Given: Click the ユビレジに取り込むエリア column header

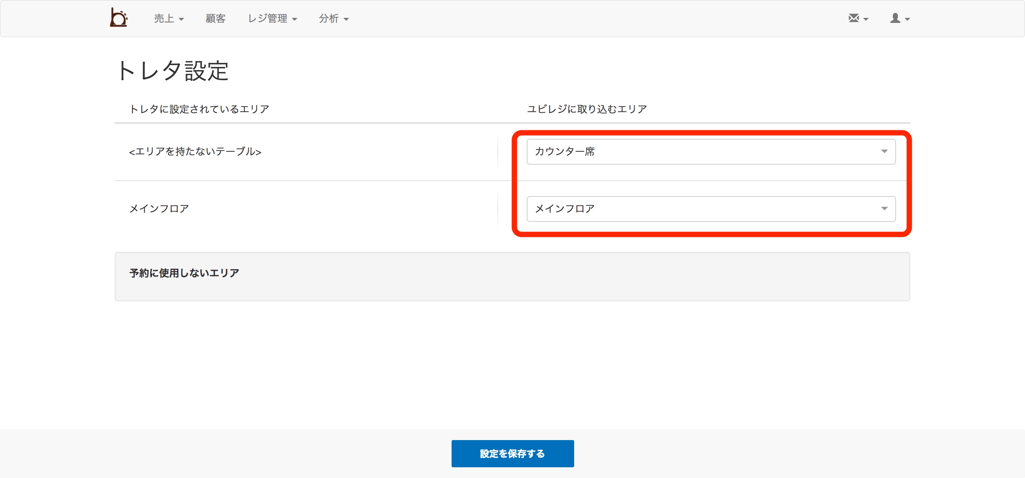Looking at the screenshot, I should pos(587,109).
